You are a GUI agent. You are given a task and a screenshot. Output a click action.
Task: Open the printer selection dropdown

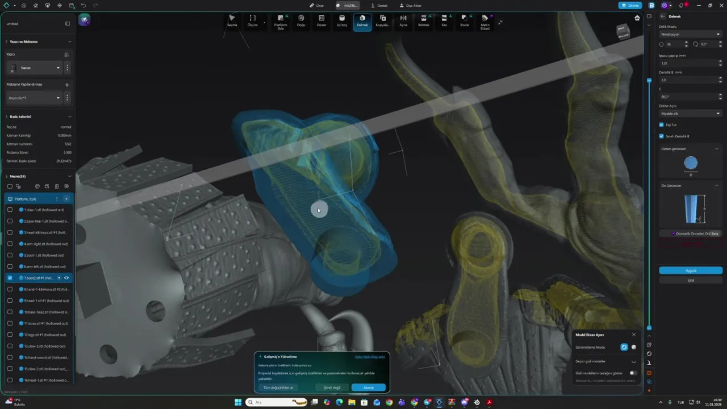coord(34,68)
